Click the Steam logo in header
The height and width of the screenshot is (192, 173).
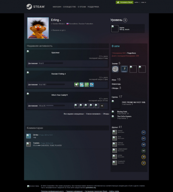point(35,6)
